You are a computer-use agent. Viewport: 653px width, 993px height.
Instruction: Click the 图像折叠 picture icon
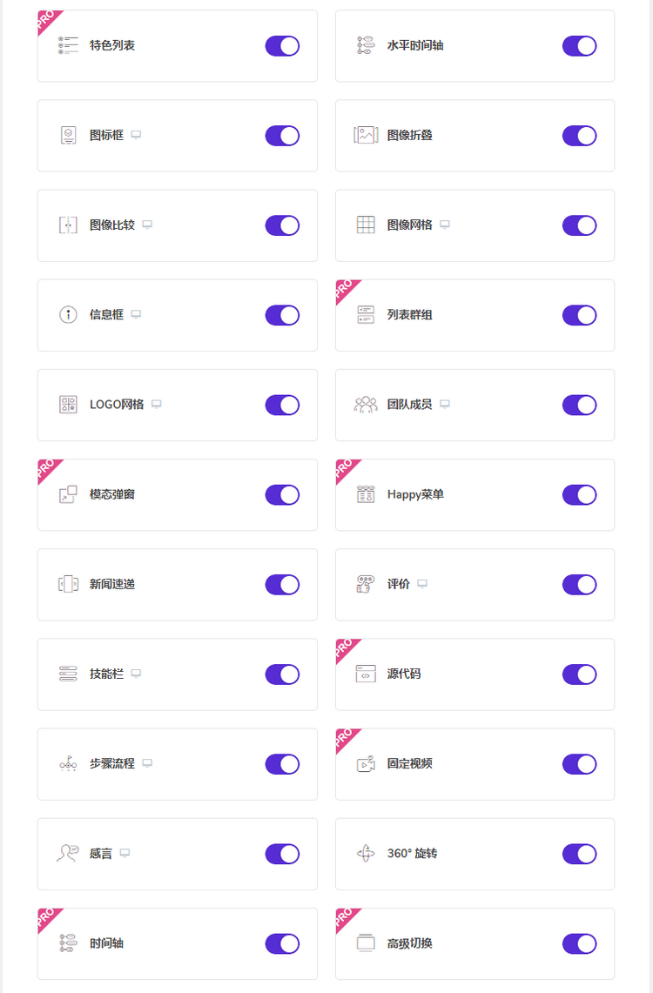click(x=366, y=135)
